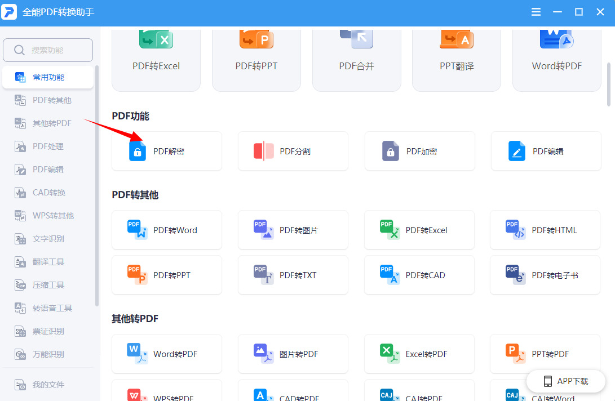Open 其他转PDF sidebar category

click(48, 123)
